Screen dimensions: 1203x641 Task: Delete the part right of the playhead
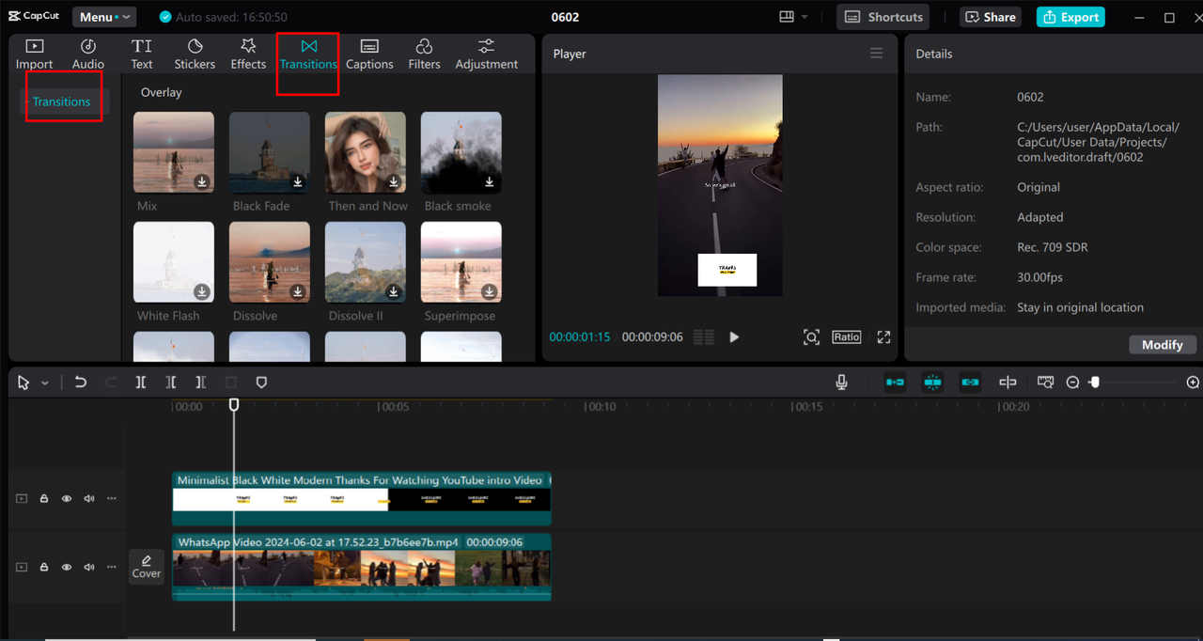pos(200,383)
